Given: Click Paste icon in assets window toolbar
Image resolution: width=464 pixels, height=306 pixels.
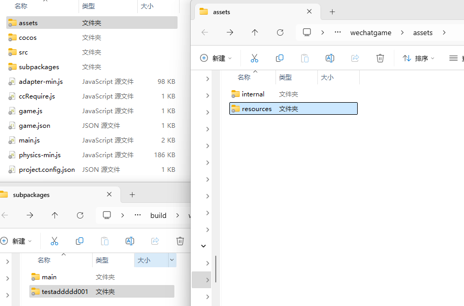Looking at the screenshot, I should click(304, 58).
